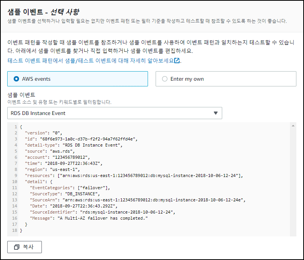Click the code editor scroll up arrow
Viewport: 304px width, 260px height.
pyautogui.click(x=293, y=126)
